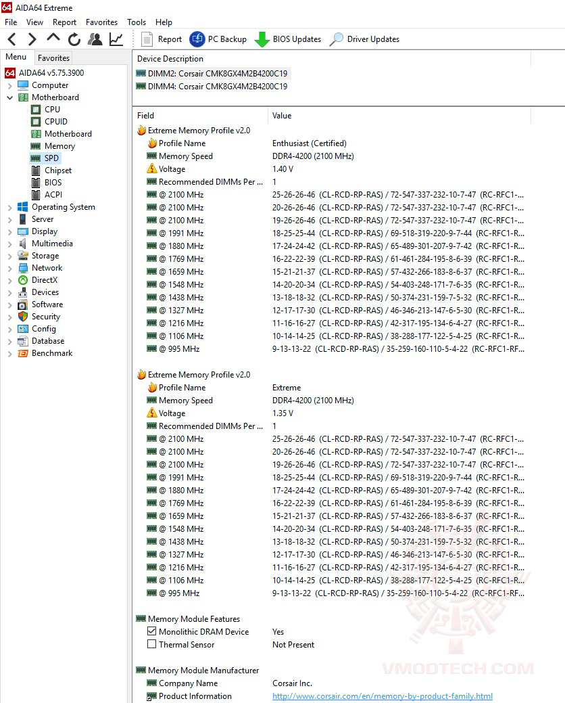This screenshot has height=703, width=565.
Task: Expand the Computer tree node
Action: (10, 86)
